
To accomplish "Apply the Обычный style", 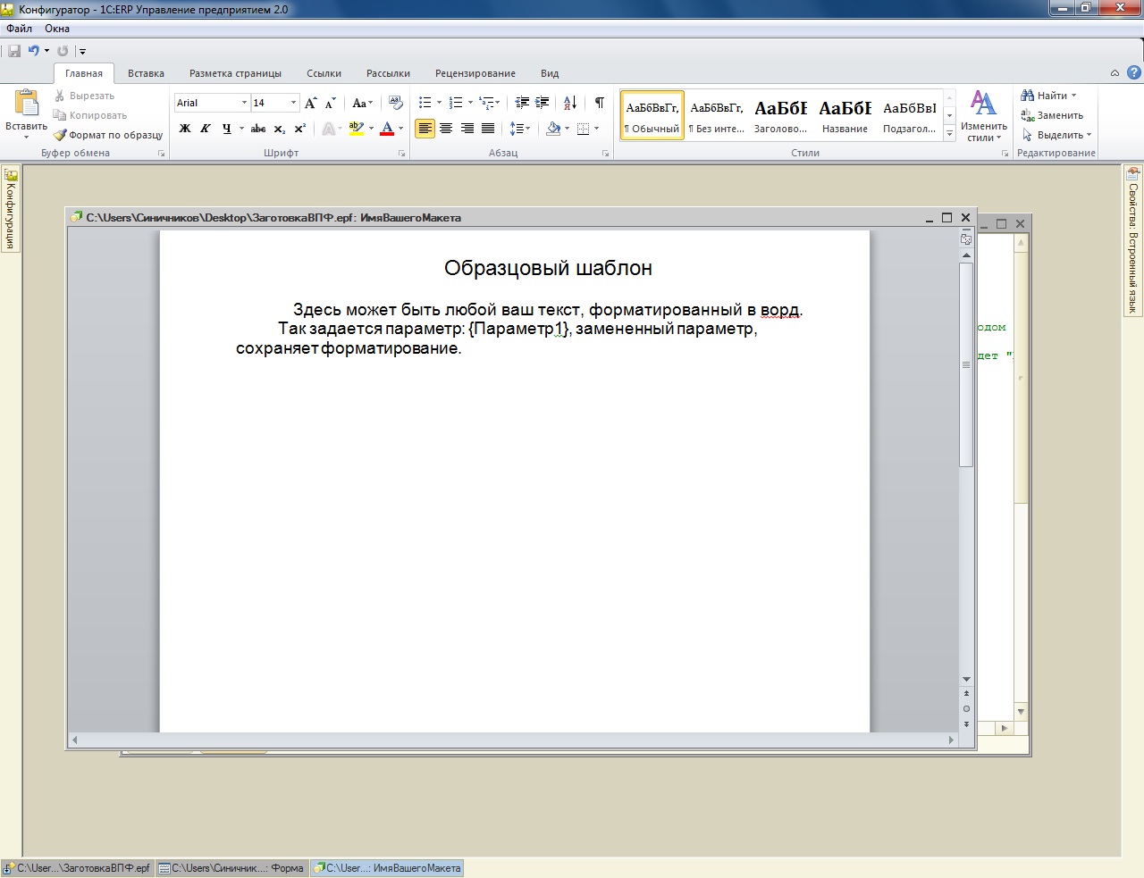I will 652,116.
